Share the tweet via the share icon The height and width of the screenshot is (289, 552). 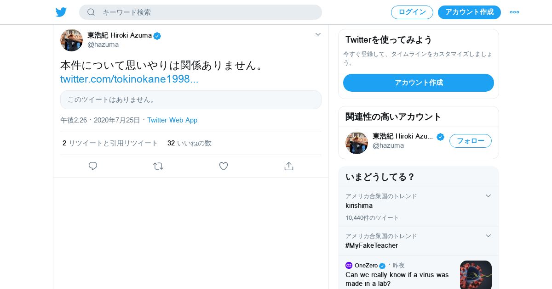tap(289, 166)
